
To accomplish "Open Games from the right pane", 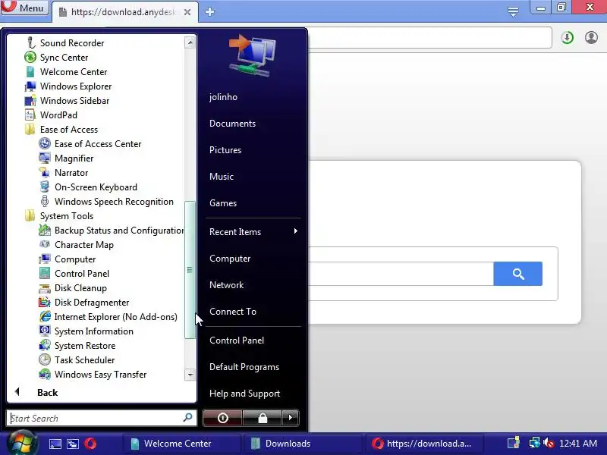I will tap(223, 203).
